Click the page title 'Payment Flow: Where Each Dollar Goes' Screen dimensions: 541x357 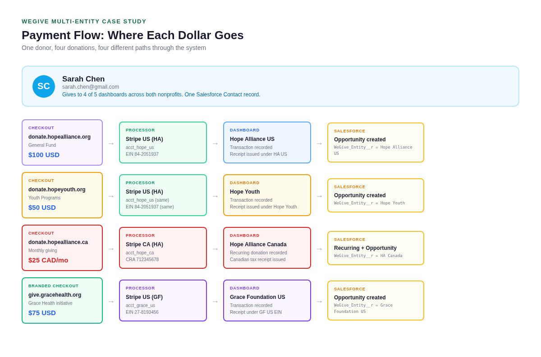pos(133,35)
